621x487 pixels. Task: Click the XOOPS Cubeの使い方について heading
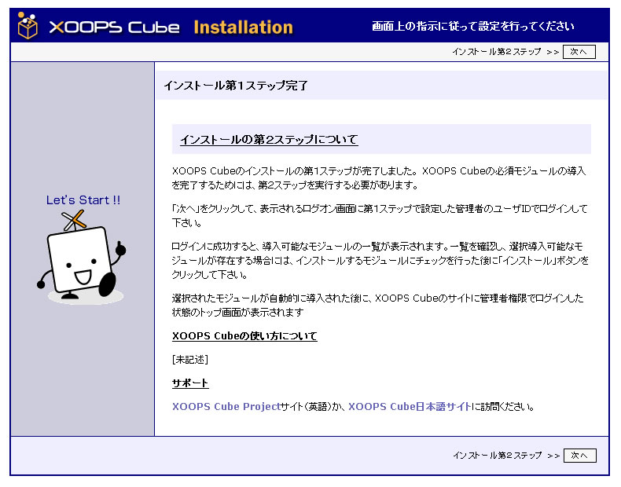point(244,336)
